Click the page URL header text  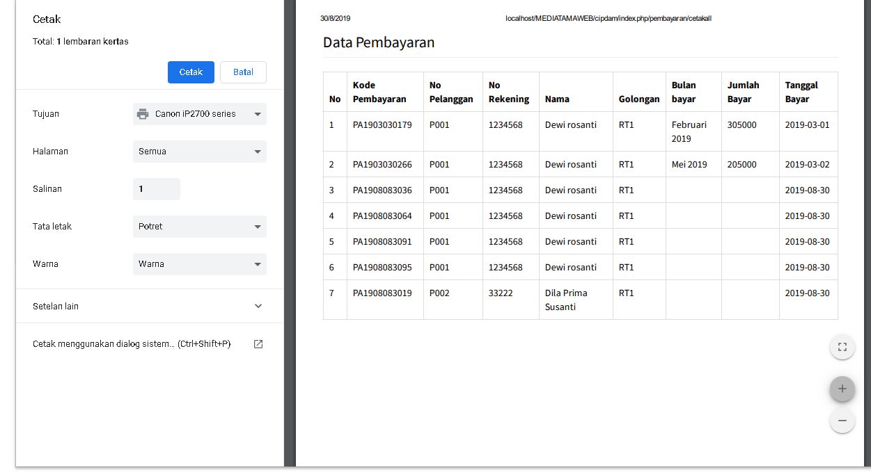pos(609,19)
